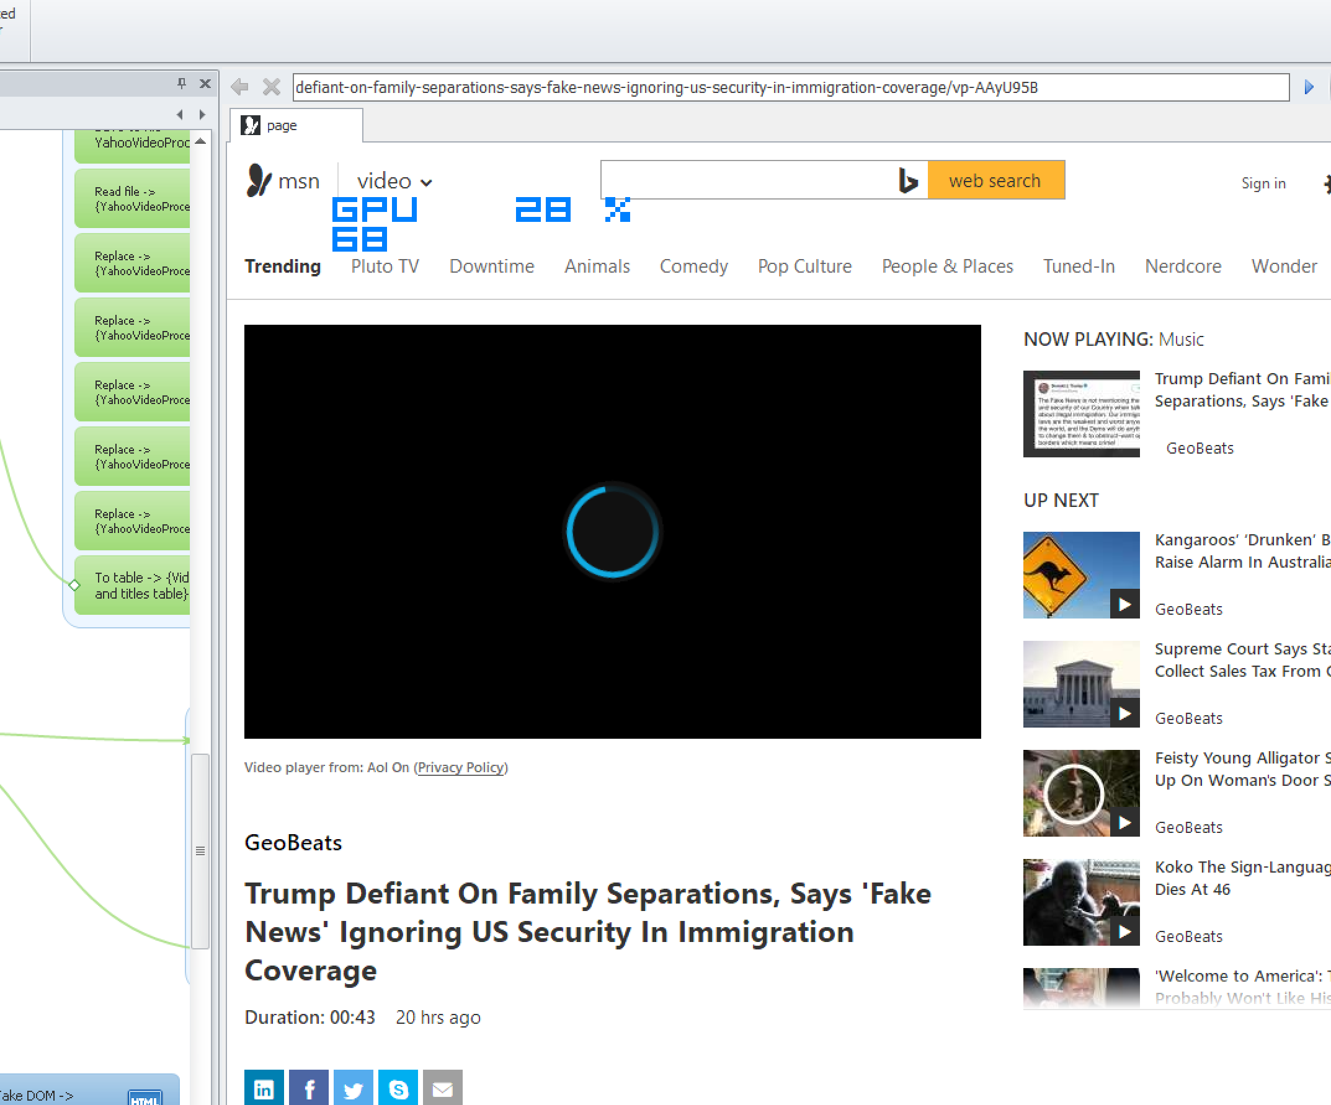Click the loading video player area
This screenshot has height=1105, width=1331.
click(x=612, y=531)
